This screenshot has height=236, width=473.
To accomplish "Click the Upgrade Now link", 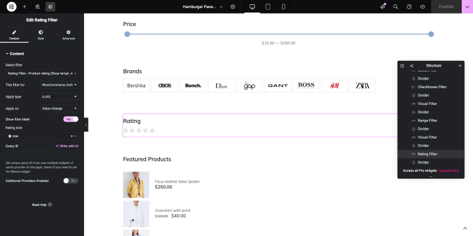I will [449, 171].
